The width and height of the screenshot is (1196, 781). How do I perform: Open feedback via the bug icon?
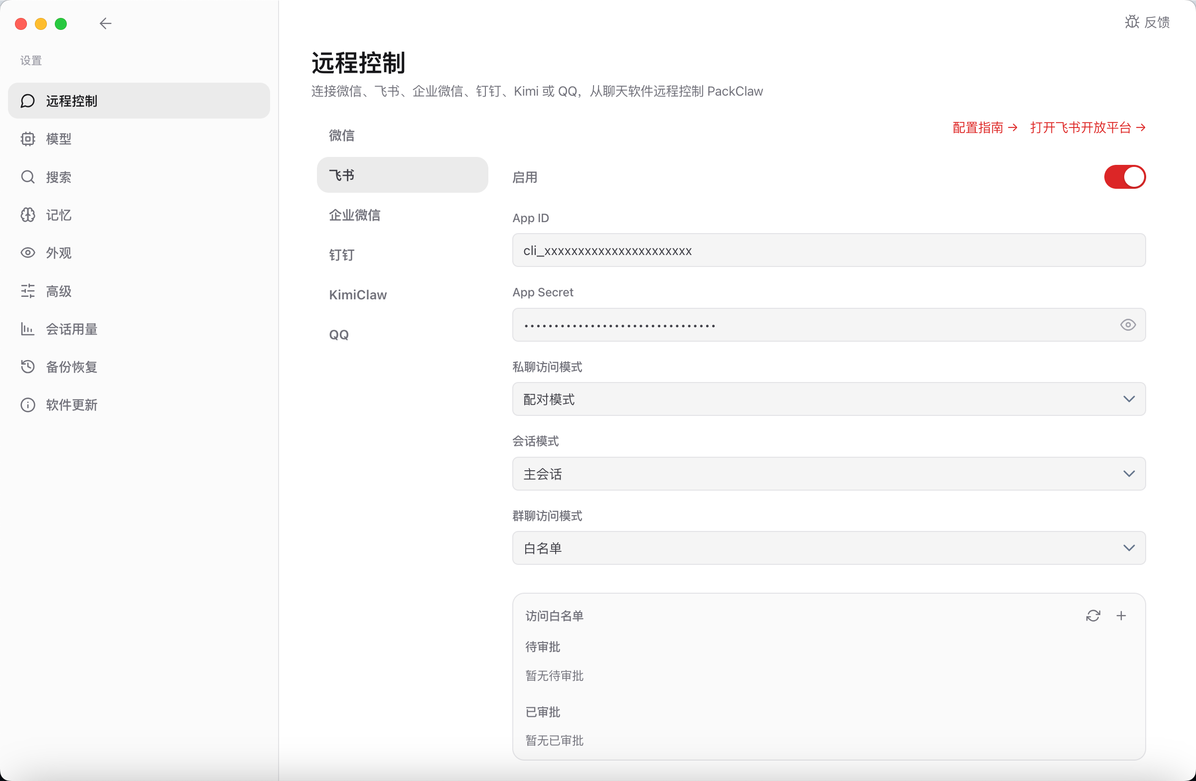point(1132,21)
